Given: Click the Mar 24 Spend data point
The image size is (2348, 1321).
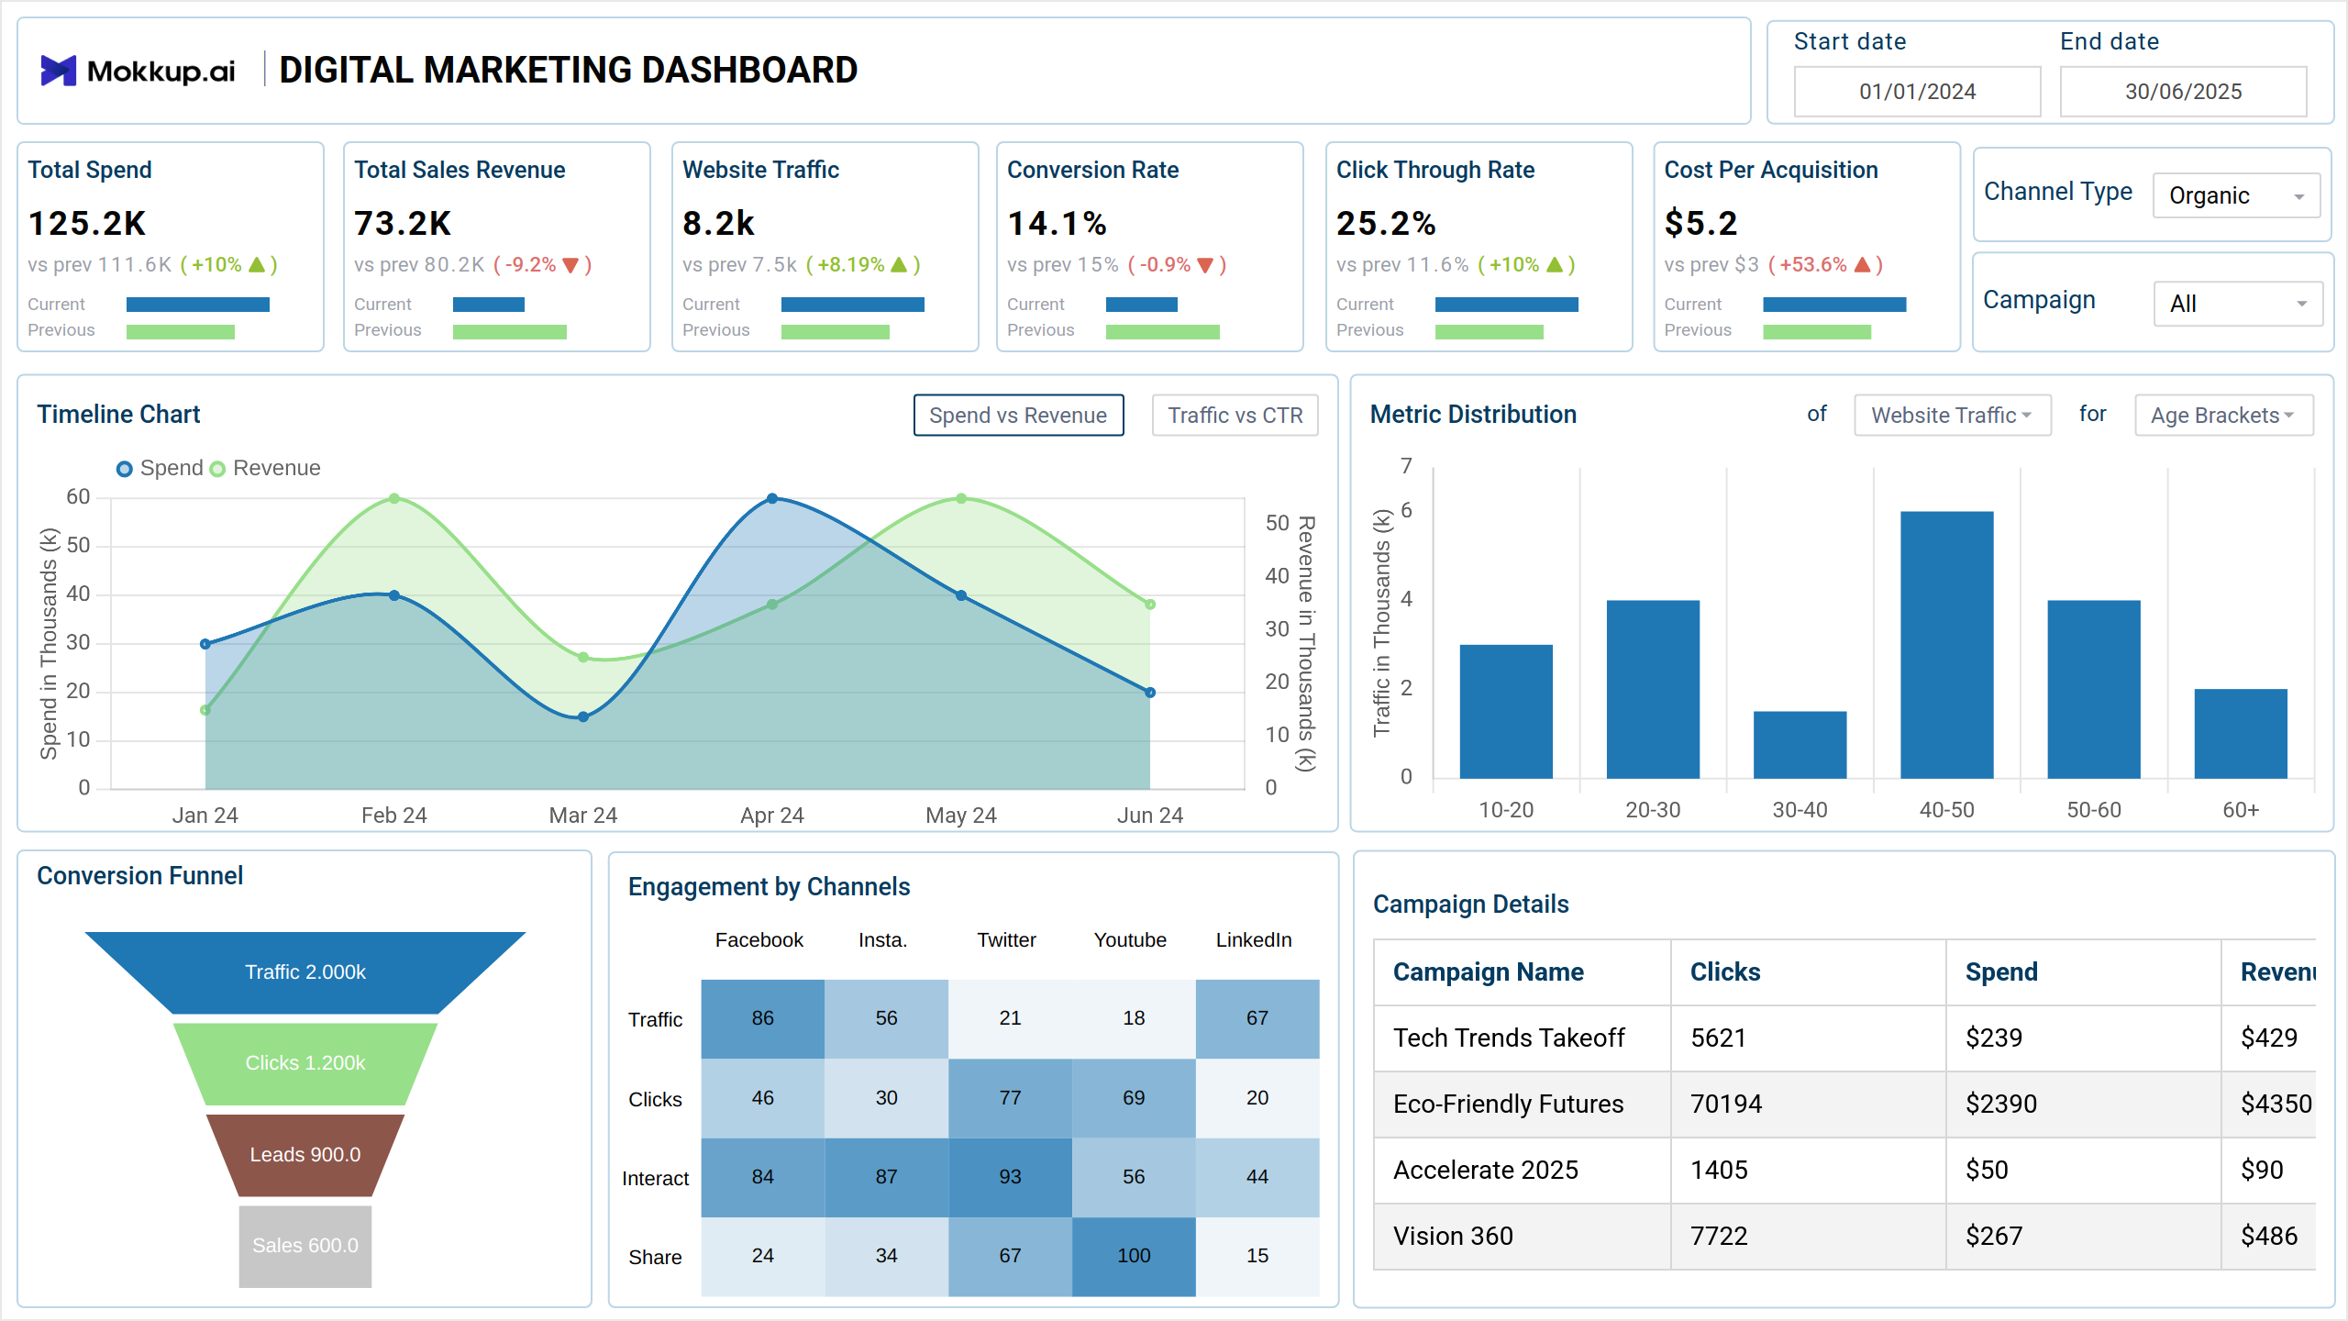Looking at the screenshot, I should (583, 716).
